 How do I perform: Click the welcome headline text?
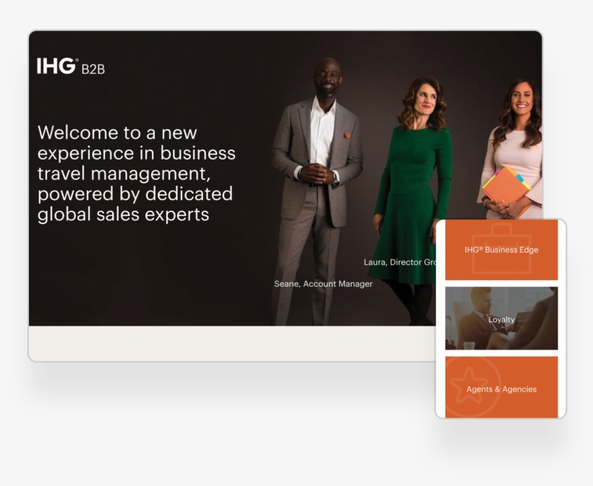pyautogui.click(x=136, y=173)
